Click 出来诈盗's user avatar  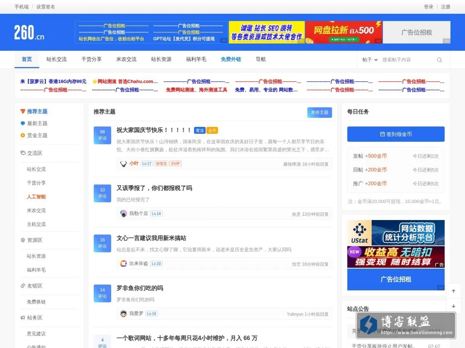124,264
